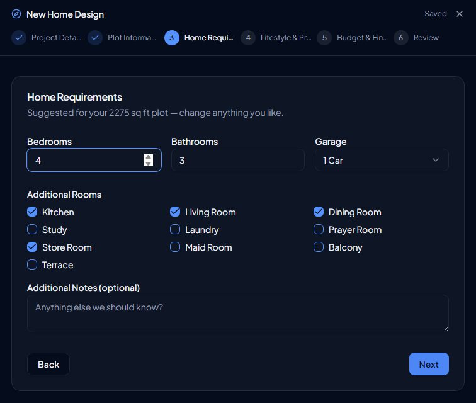Check the Study checkbox
Image resolution: width=476 pixels, height=403 pixels.
point(32,229)
